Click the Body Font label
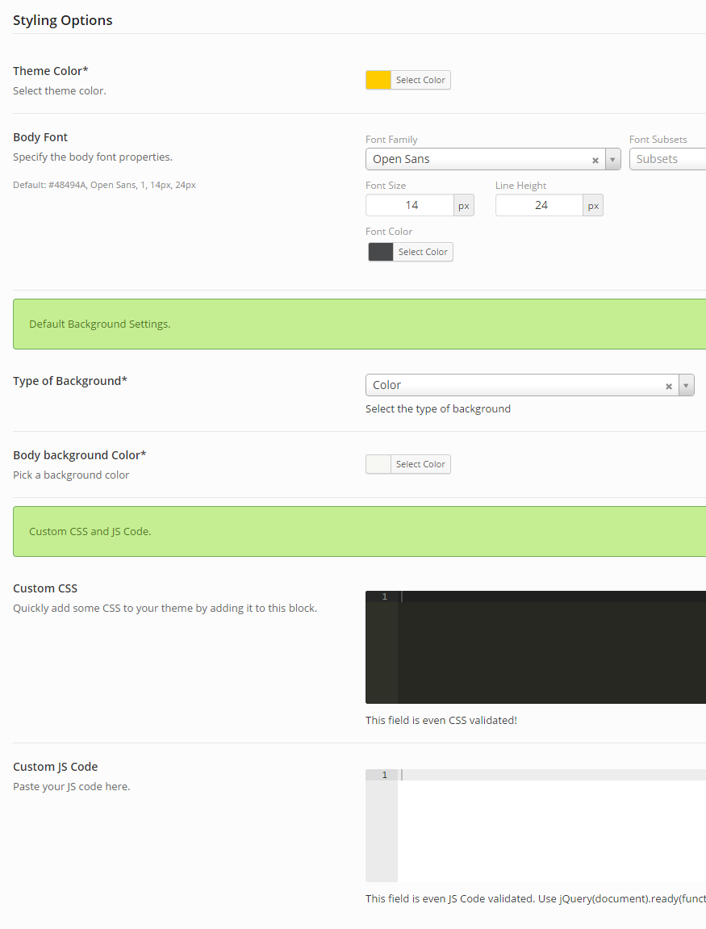Viewport: 706px width, 929px height. 40,137
